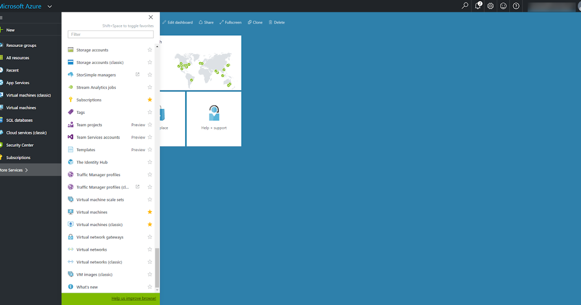This screenshot has height=305, width=581.
Task: Click the smiley feedback icon
Action: [x=503, y=6]
